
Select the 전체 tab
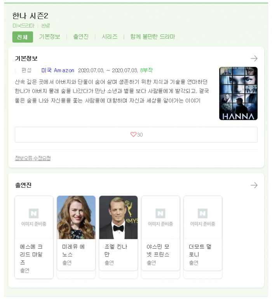[x=23, y=37]
